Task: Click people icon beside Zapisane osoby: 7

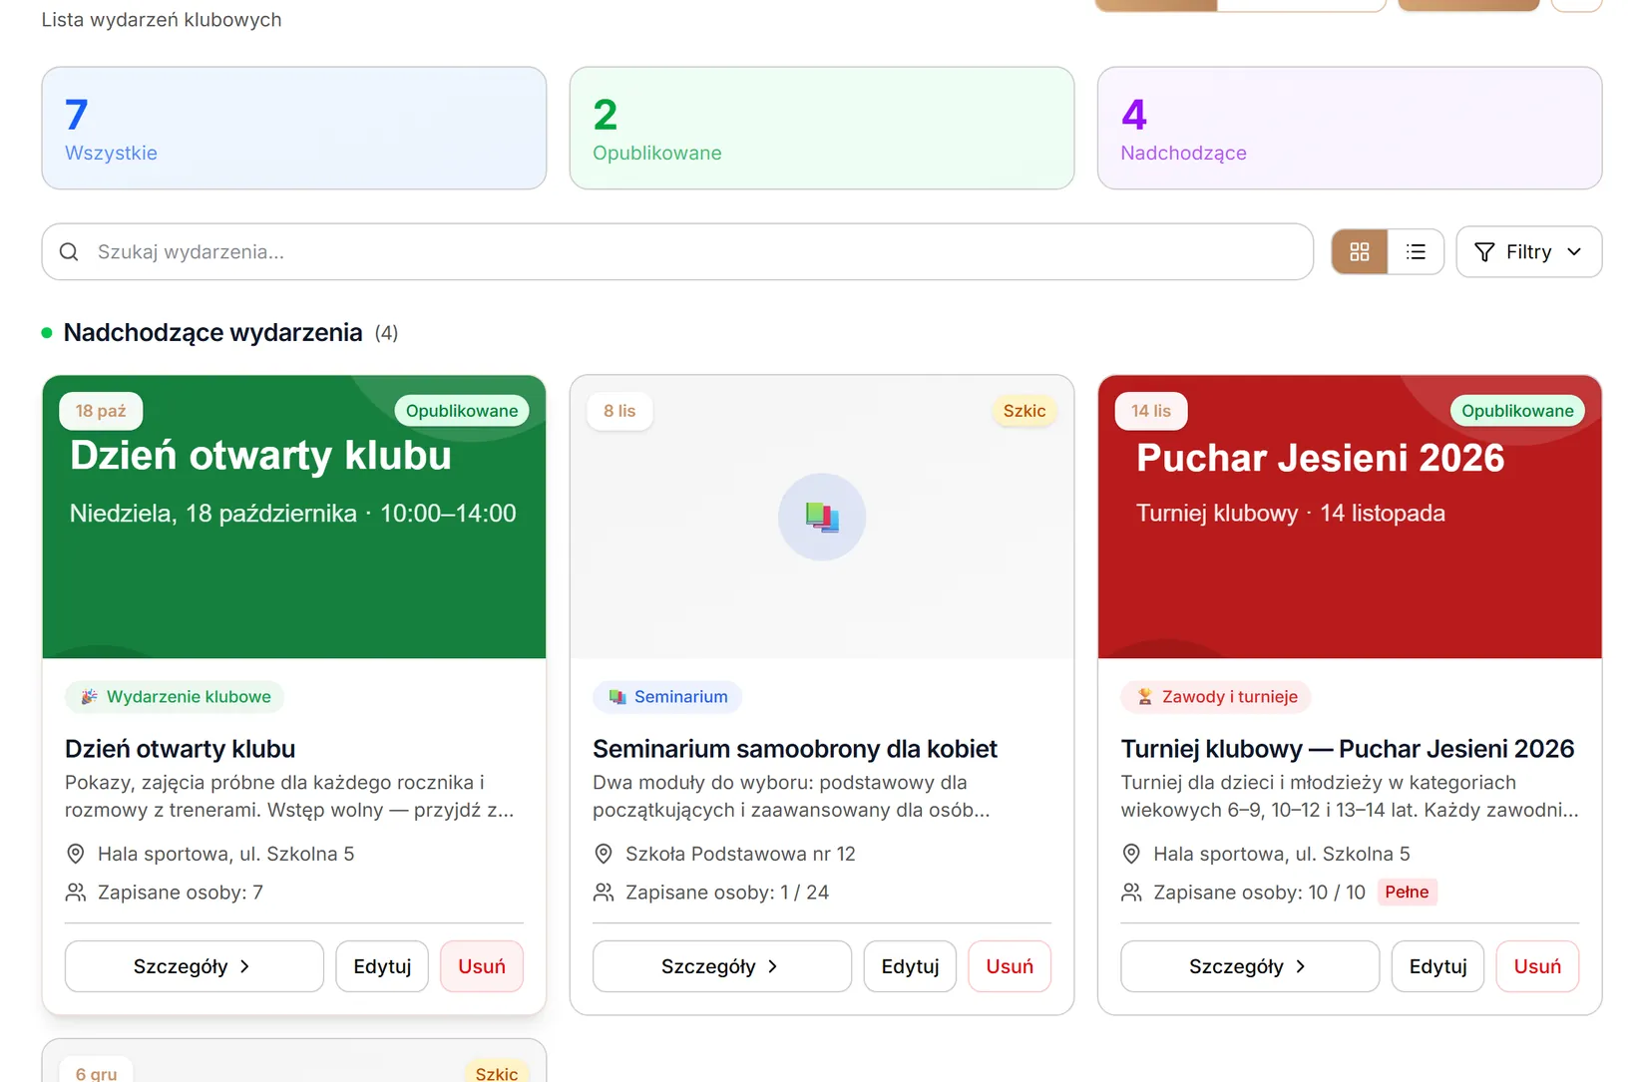Action: point(75,893)
